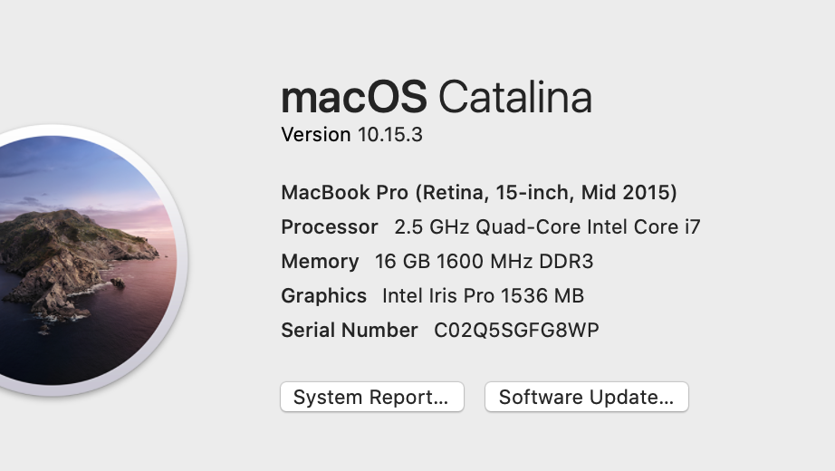Click the Memory label
The width and height of the screenshot is (835, 471).
(320, 261)
